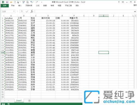Switch to the 团队 (Team) ribbon tab
The width and height of the screenshot is (137, 105).
coord(77,5)
